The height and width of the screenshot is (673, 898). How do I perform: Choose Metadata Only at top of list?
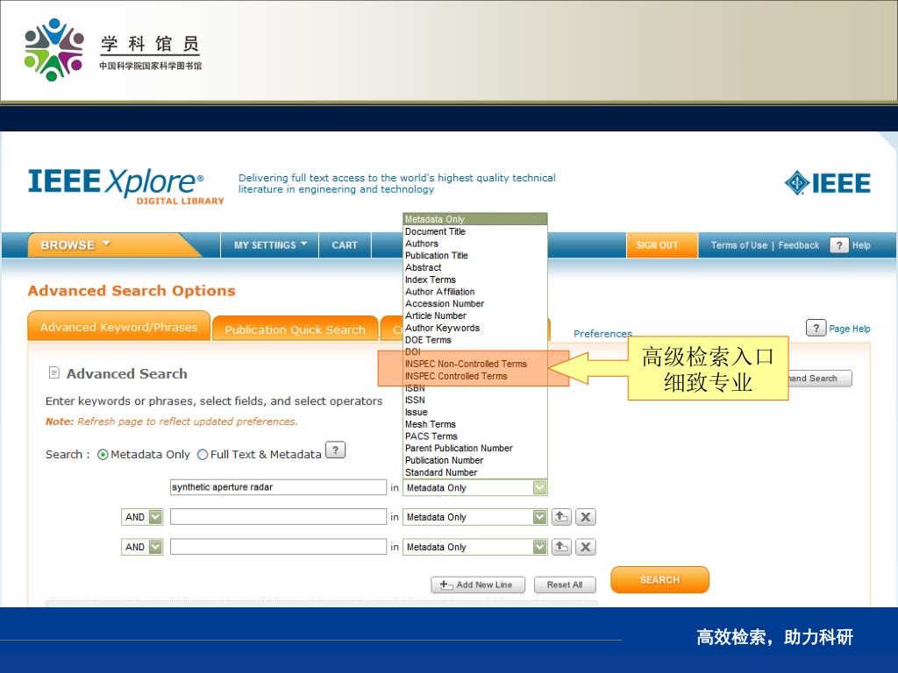474,219
